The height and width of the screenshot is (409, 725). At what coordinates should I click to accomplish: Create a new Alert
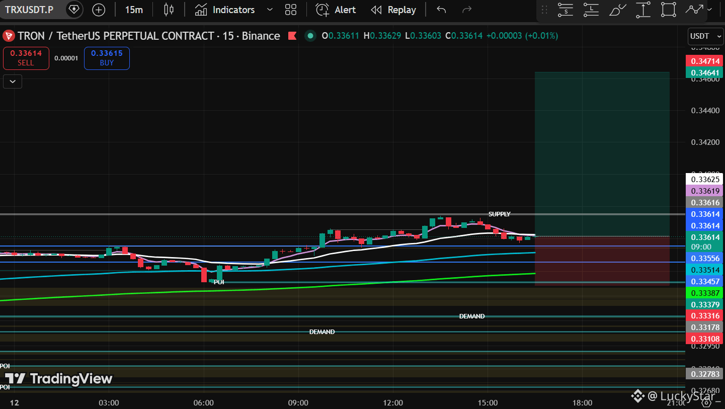click(x=336, y=10)
